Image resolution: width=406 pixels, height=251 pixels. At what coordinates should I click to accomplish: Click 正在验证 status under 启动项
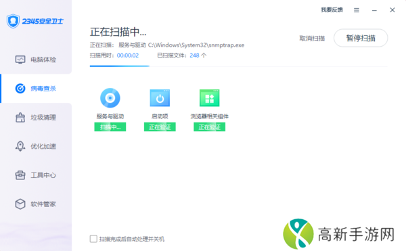(160, 127)
